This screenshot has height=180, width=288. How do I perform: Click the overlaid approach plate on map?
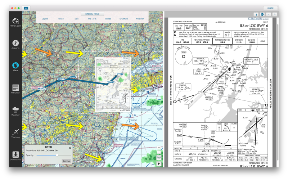[x=113, y=85]
